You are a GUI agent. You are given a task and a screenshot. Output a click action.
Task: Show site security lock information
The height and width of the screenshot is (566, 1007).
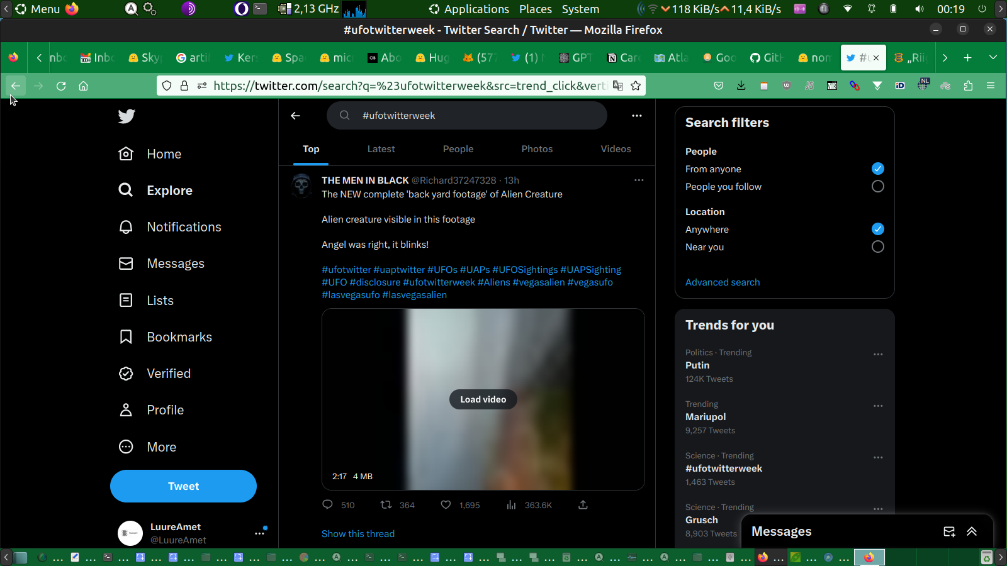pos(184,86)
